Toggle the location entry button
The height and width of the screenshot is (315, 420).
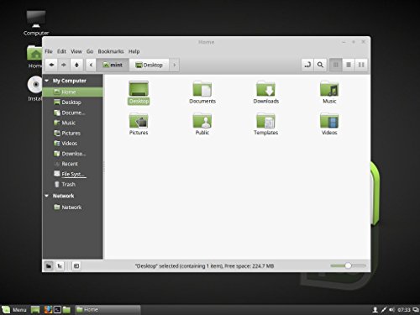tap(307, 65)
